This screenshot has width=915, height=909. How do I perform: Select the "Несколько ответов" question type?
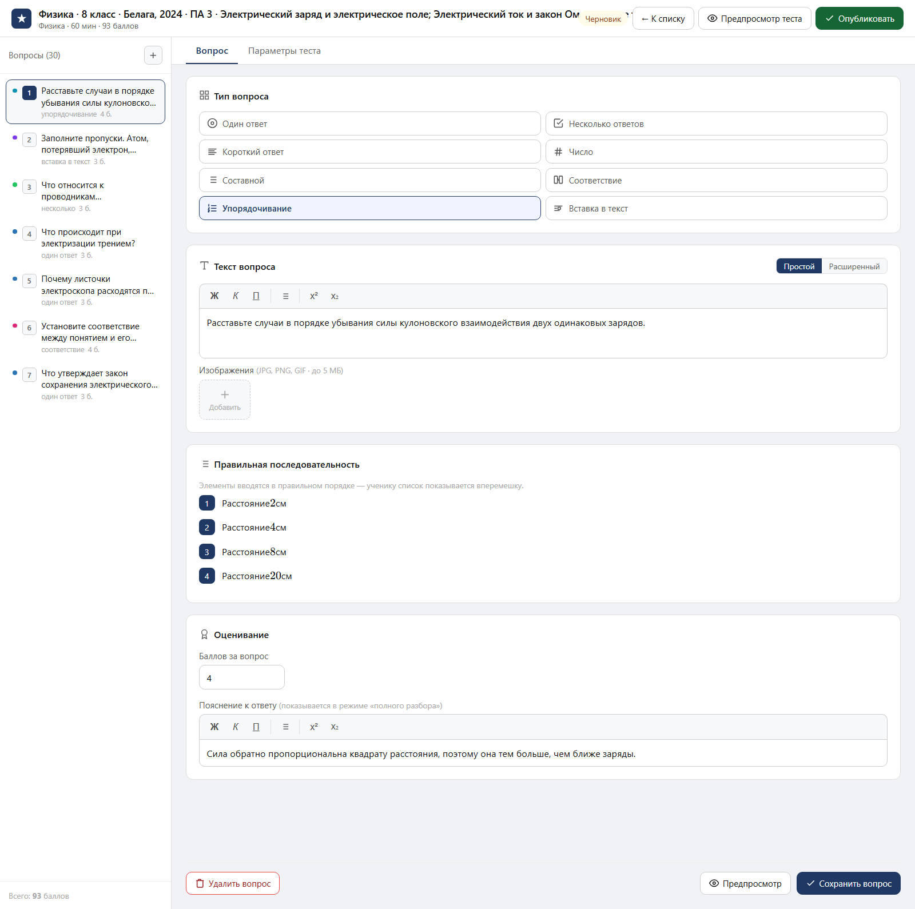coord(716,123)
